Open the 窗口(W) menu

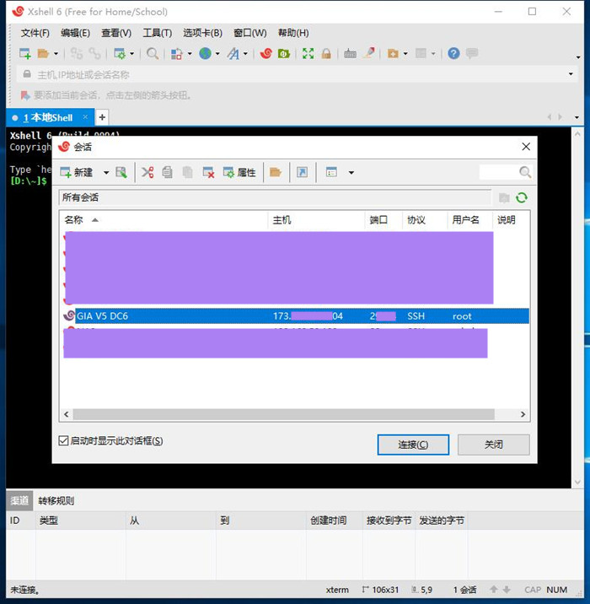pos(250,33)
